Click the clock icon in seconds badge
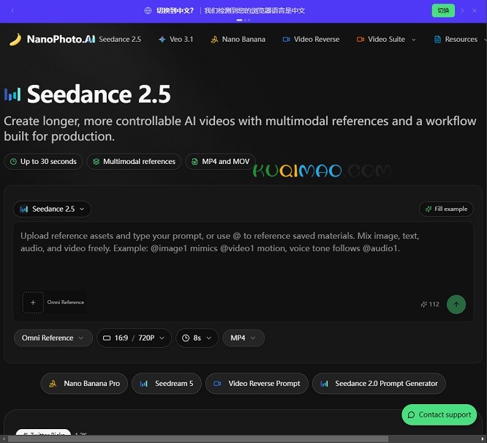Image resolution: width=487 pixels, height=443 pixels. tap(13, 162)
